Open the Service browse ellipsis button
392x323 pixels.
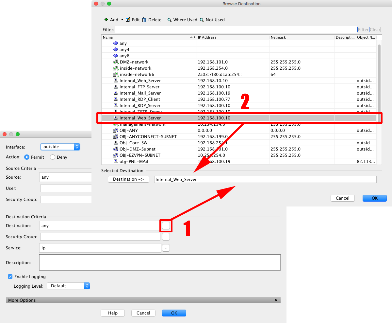[166, 248]
